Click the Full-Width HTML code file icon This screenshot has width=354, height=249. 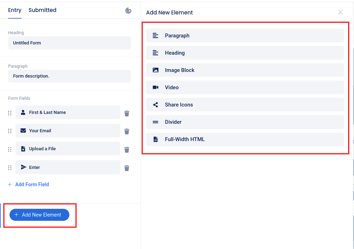[x=155, y=139]
